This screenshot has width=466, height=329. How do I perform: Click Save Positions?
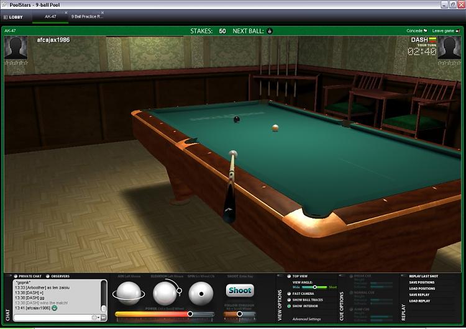click(x=422, y=282)
